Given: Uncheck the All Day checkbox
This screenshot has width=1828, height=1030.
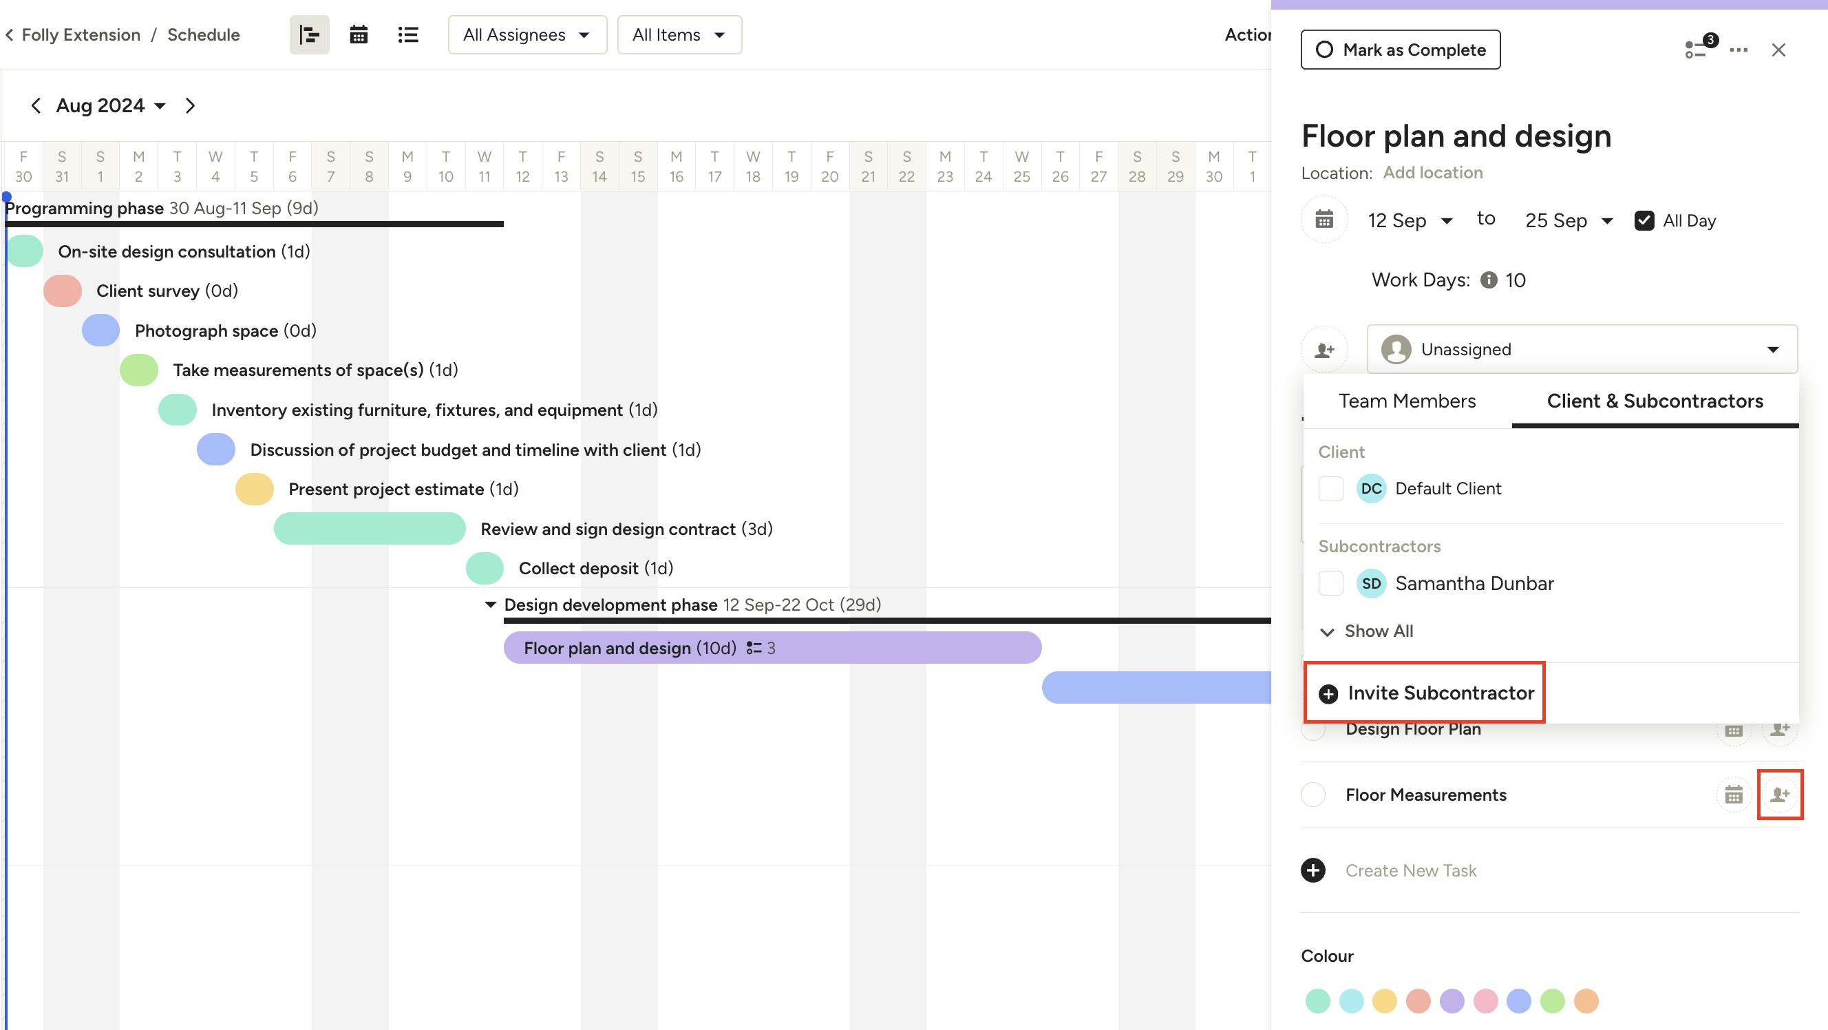Looking at the screenshot, I should 1644,221.
